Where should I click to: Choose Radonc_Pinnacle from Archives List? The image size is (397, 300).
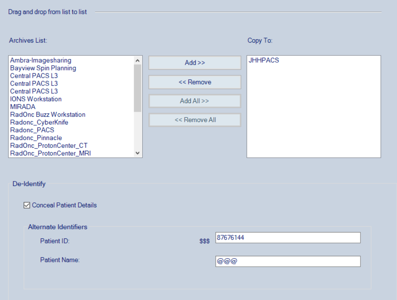(36, 138)
